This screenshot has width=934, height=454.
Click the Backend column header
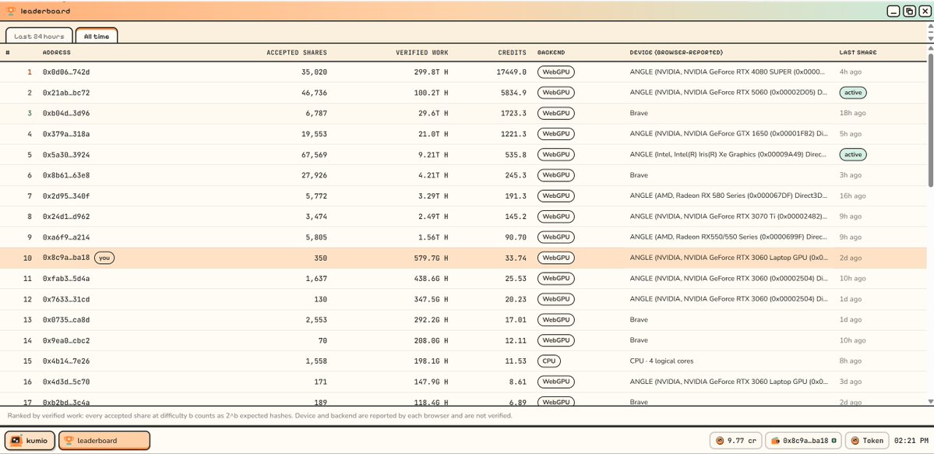(x=551, y=52)
